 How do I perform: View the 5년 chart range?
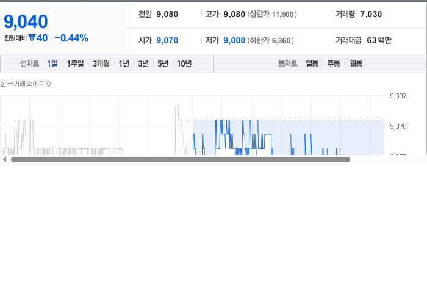click(x=163, y=63)
